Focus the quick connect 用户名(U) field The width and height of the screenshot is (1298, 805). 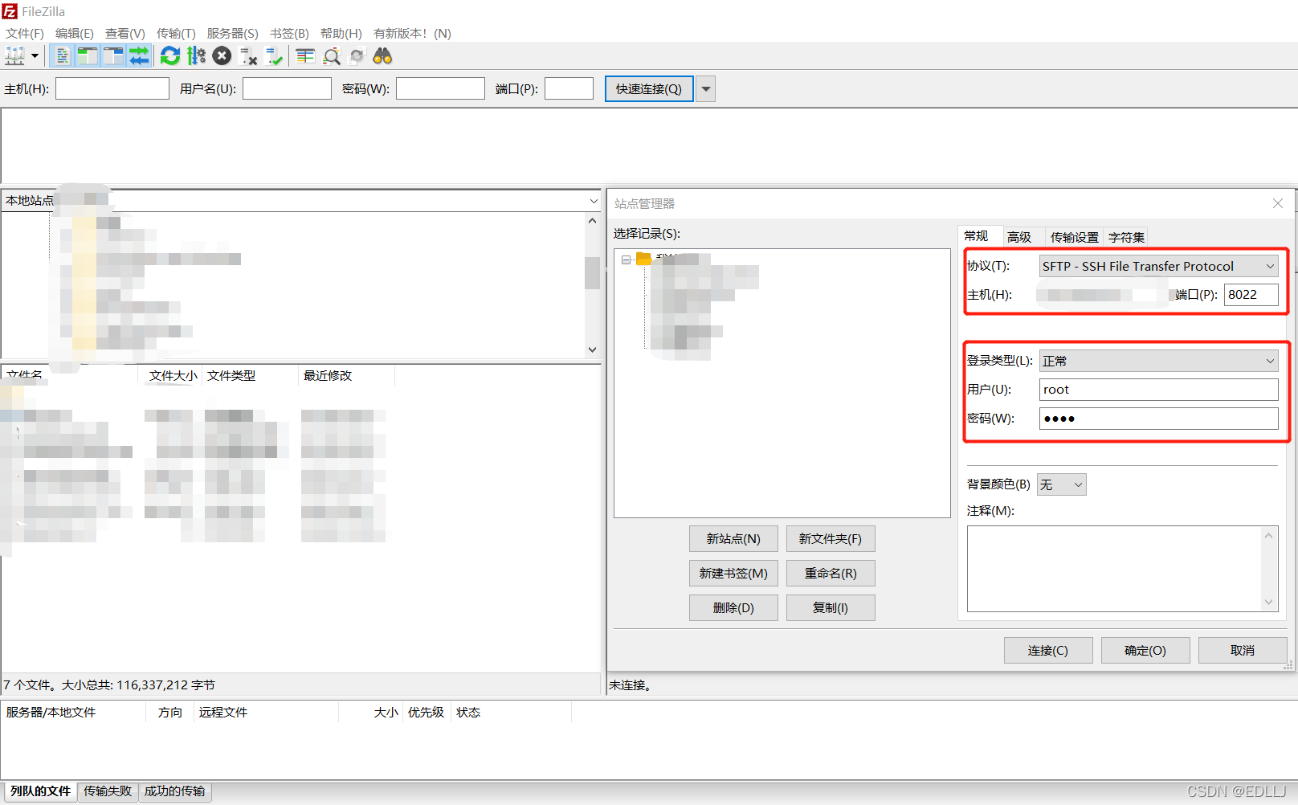(x=287, y=88)
